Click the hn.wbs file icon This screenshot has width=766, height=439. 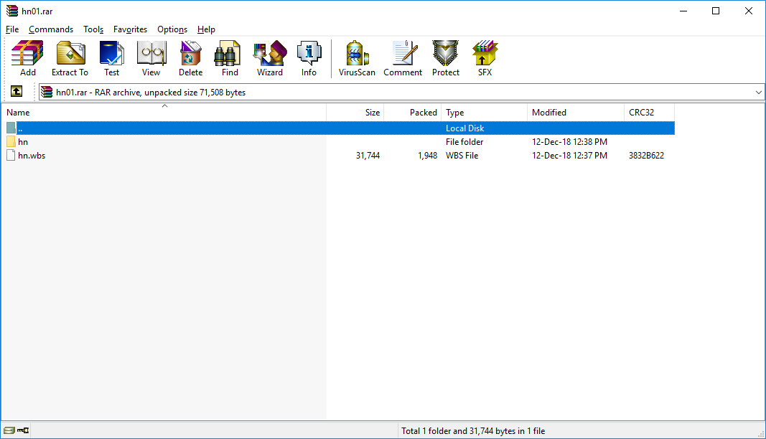[11, 155]
